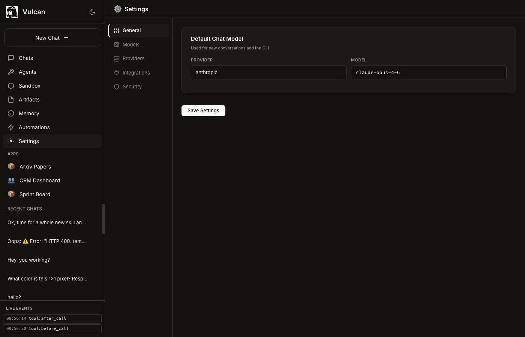The image size is (525, 337).
Task: Open the Providers settings tab
Action: click(133, 58)
